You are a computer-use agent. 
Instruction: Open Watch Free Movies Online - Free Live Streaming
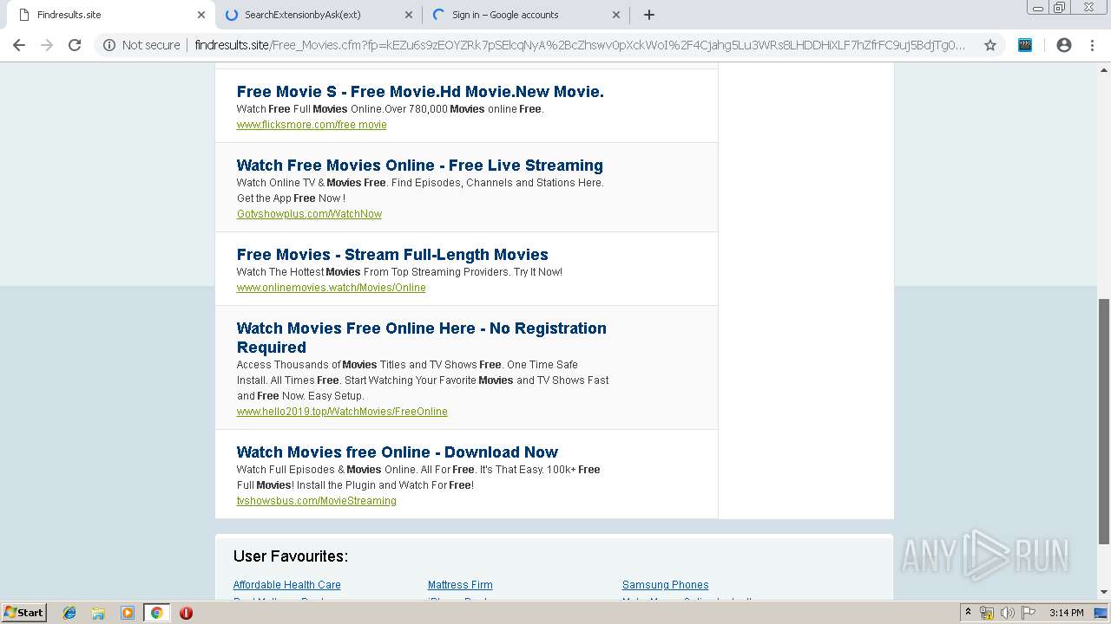coord(420,166)
